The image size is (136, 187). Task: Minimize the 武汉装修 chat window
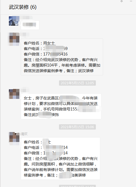131,1
